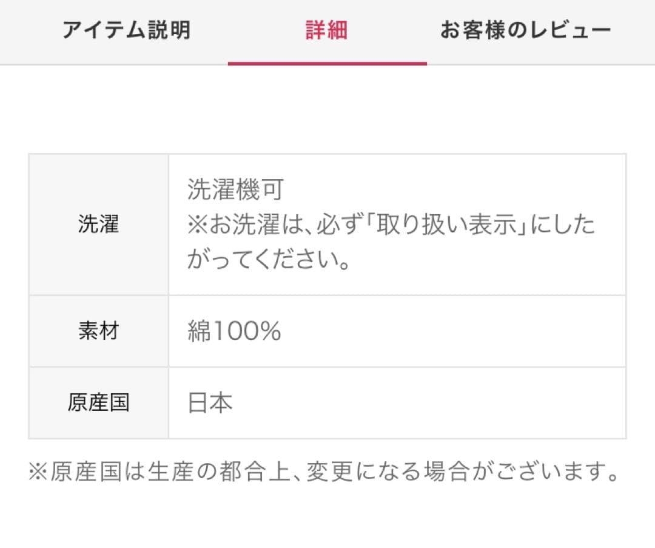Click the 洗濯 row header cell
Screen dimensions: 655x548
click(98, 225)
